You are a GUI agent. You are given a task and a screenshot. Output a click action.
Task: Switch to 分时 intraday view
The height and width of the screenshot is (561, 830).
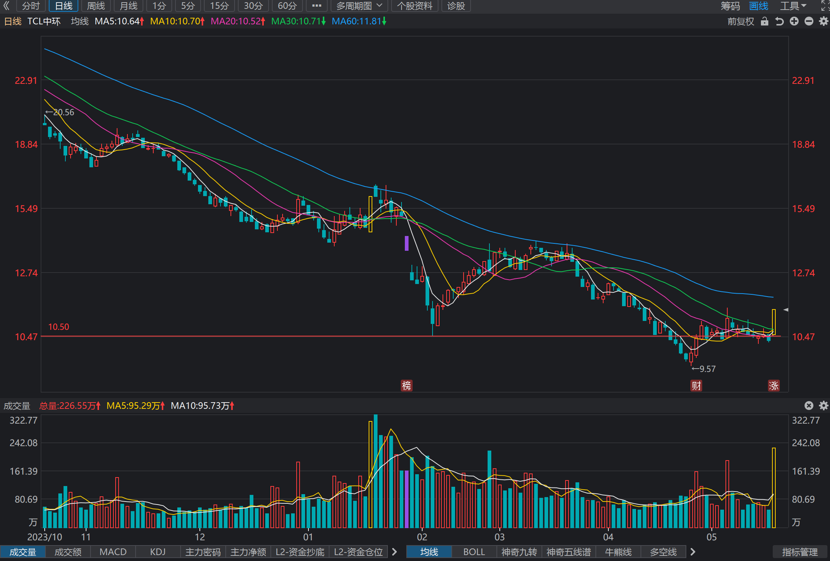[31, 6]
